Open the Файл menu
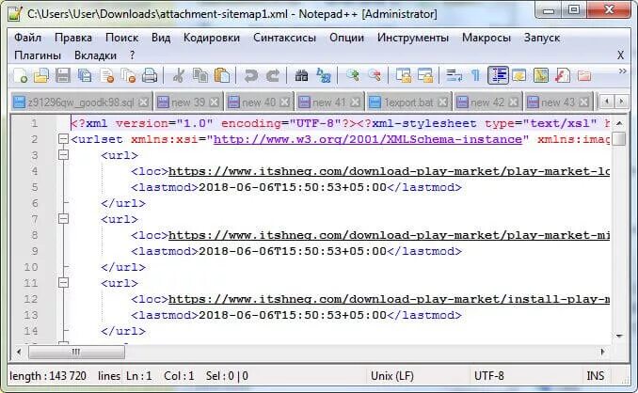638x393 pixels. click(27, 38)
